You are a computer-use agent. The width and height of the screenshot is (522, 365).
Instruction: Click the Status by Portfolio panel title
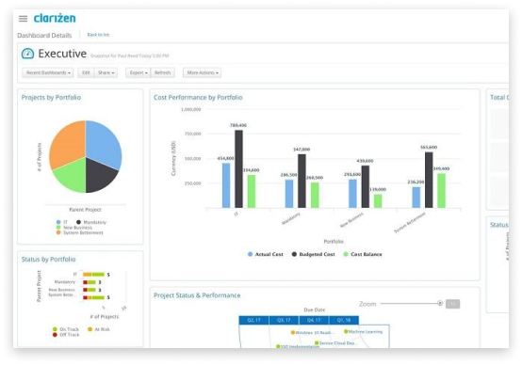click(49, 260)
